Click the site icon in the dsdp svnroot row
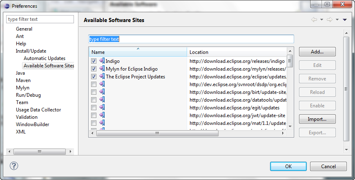Screen dimensions: 355x180 coord(102,84)
